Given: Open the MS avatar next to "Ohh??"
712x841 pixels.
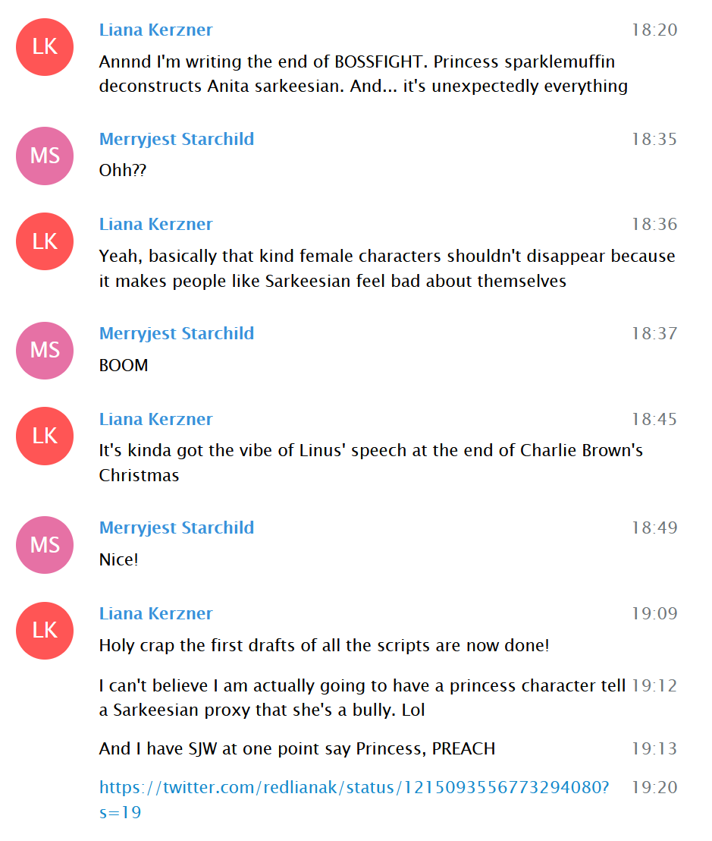Looking at the screenshot, I should click(45, 156).
